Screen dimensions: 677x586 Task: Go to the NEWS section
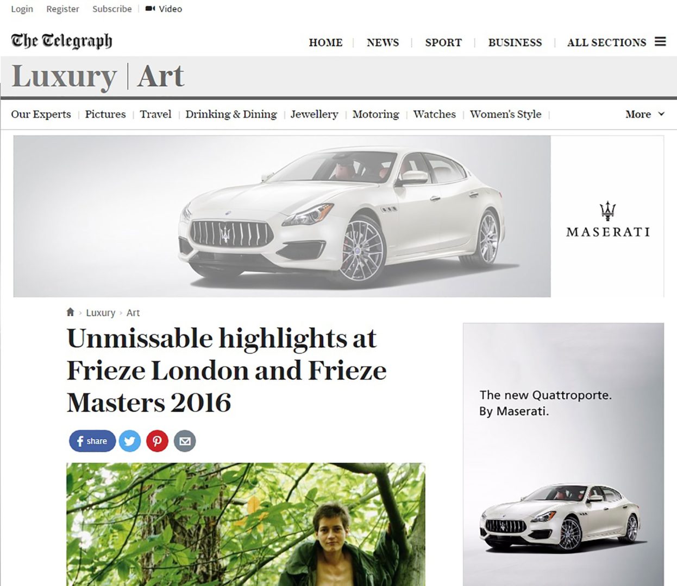coord(383,42)
